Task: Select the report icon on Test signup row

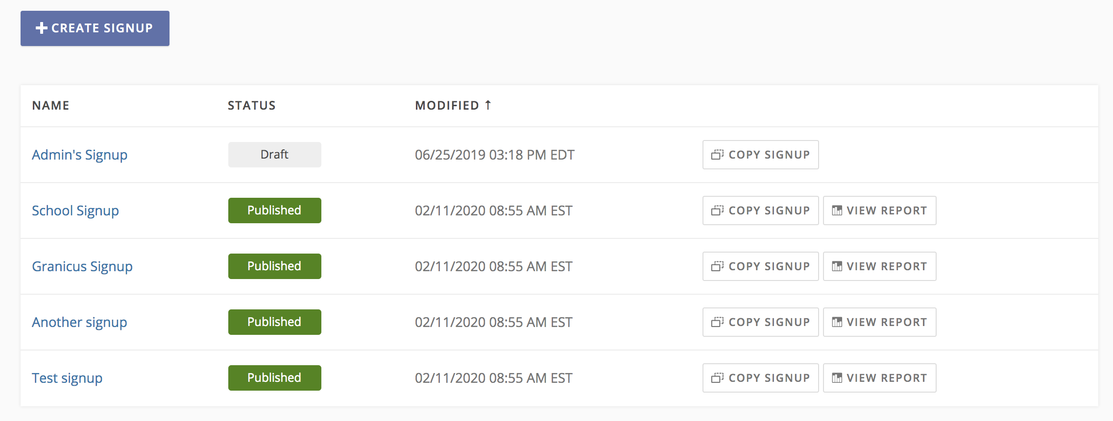Action: (x=838, y=377)
